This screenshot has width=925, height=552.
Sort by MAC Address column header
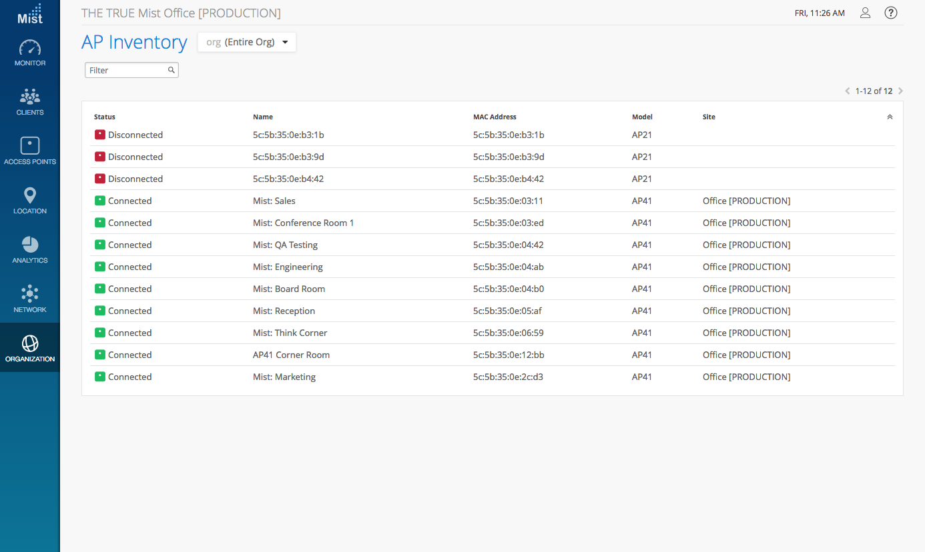495,117
